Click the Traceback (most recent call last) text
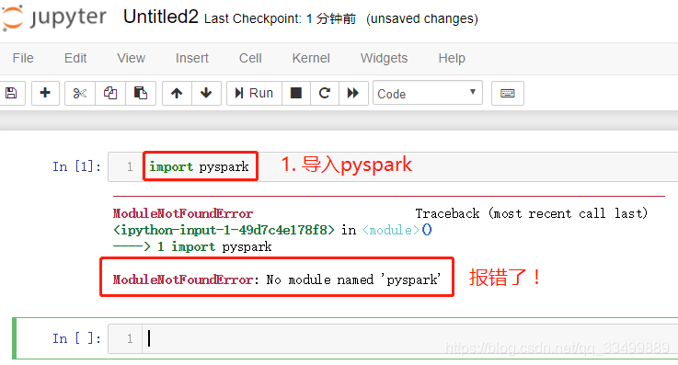 click(x=532, y=213)
